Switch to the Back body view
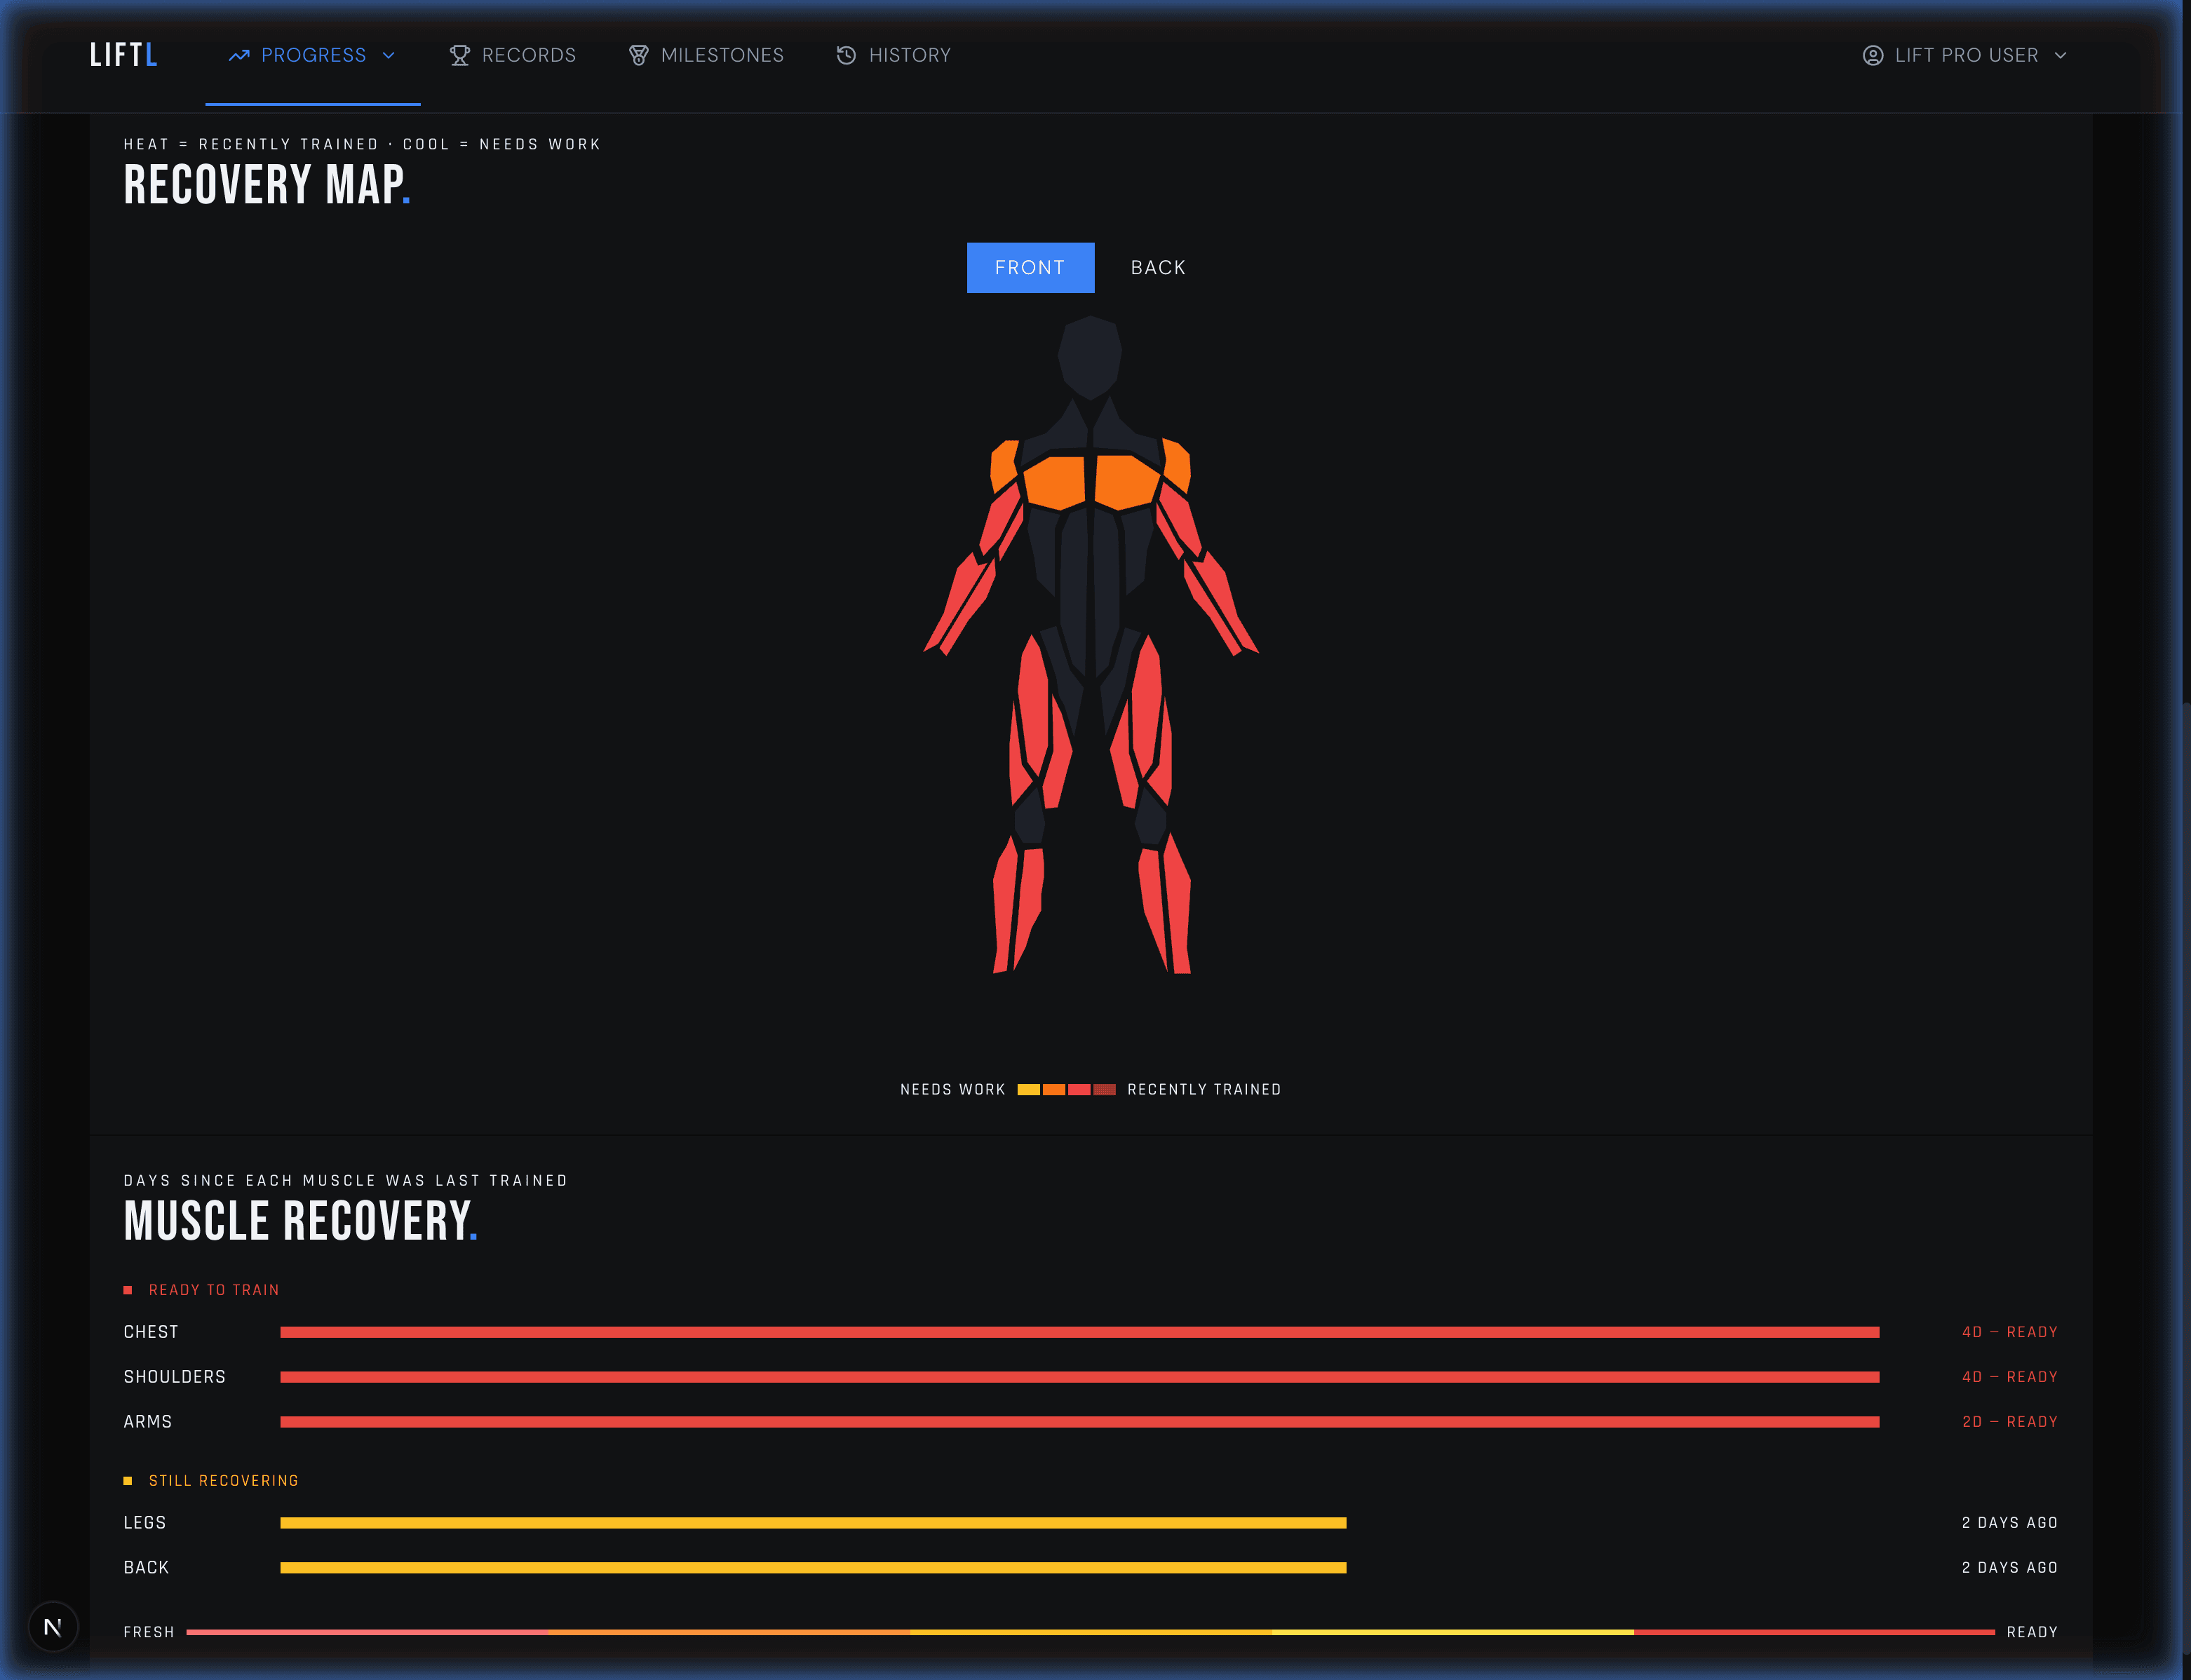Image resolution: width=2191 pixels, height=1680 pixels. (1158, 268)
